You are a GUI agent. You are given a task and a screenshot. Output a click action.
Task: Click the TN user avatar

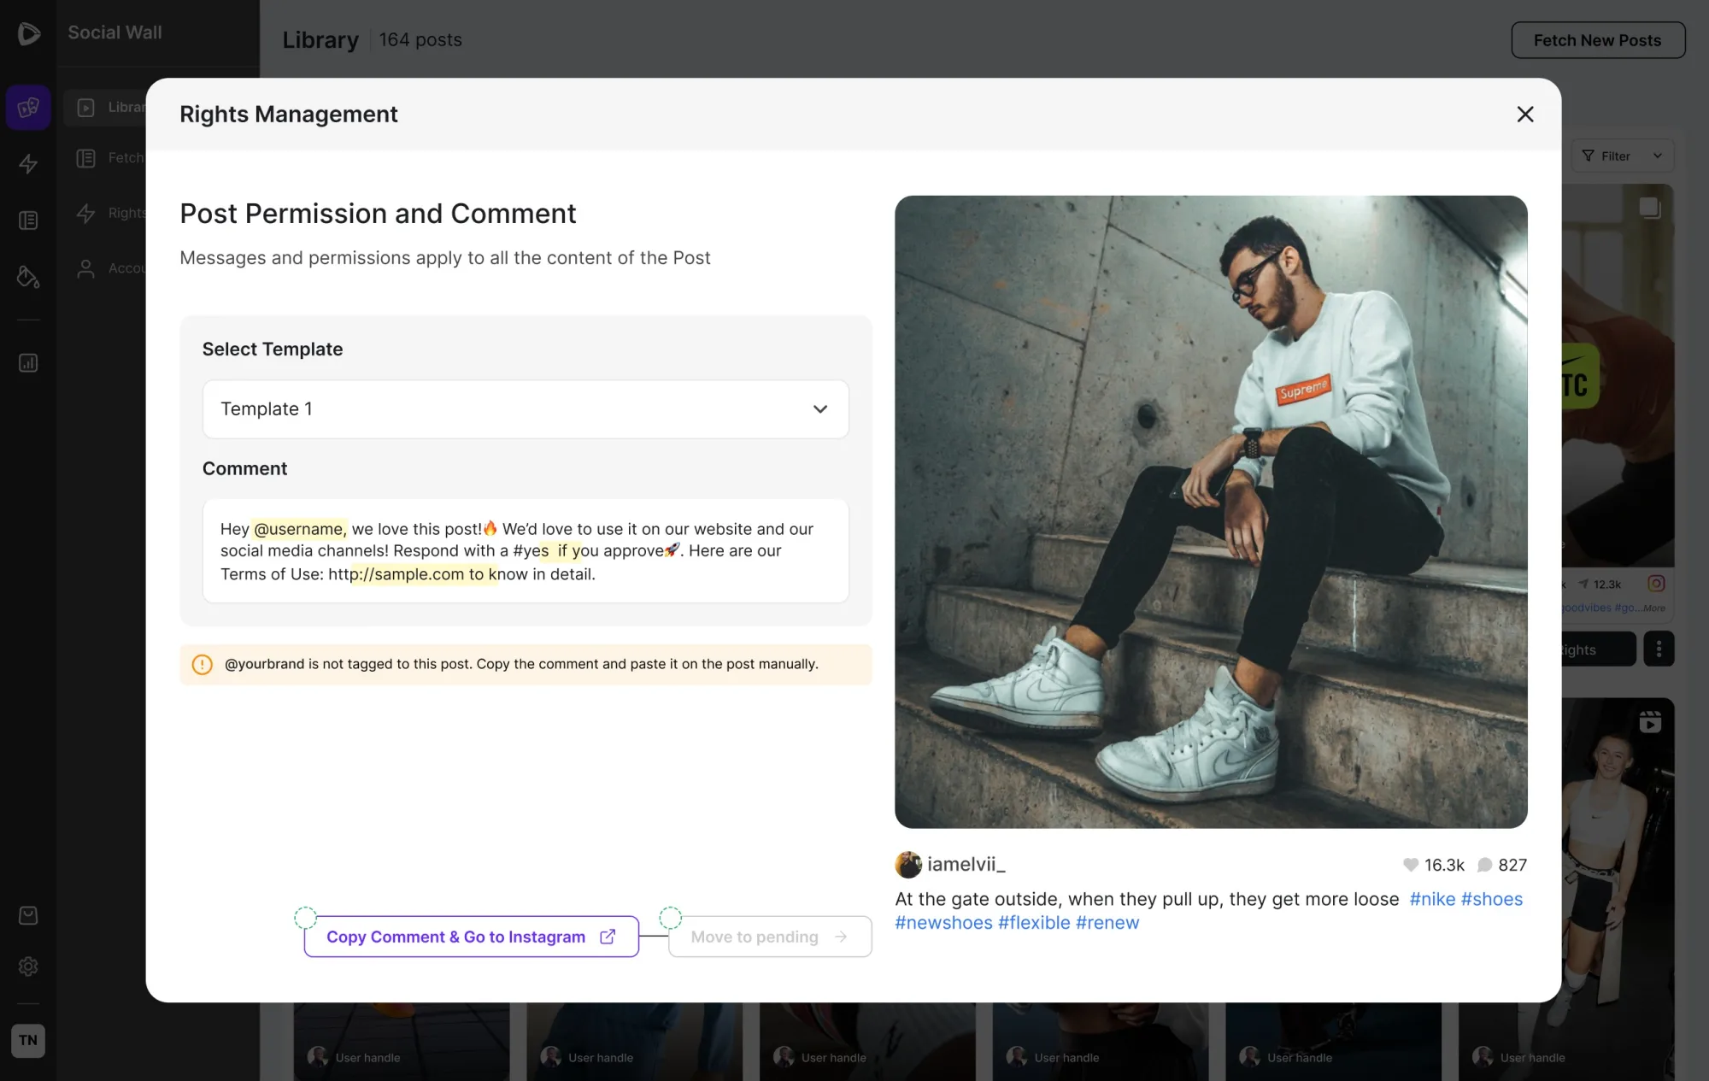pyautogui.click(x=28, y=1040)
